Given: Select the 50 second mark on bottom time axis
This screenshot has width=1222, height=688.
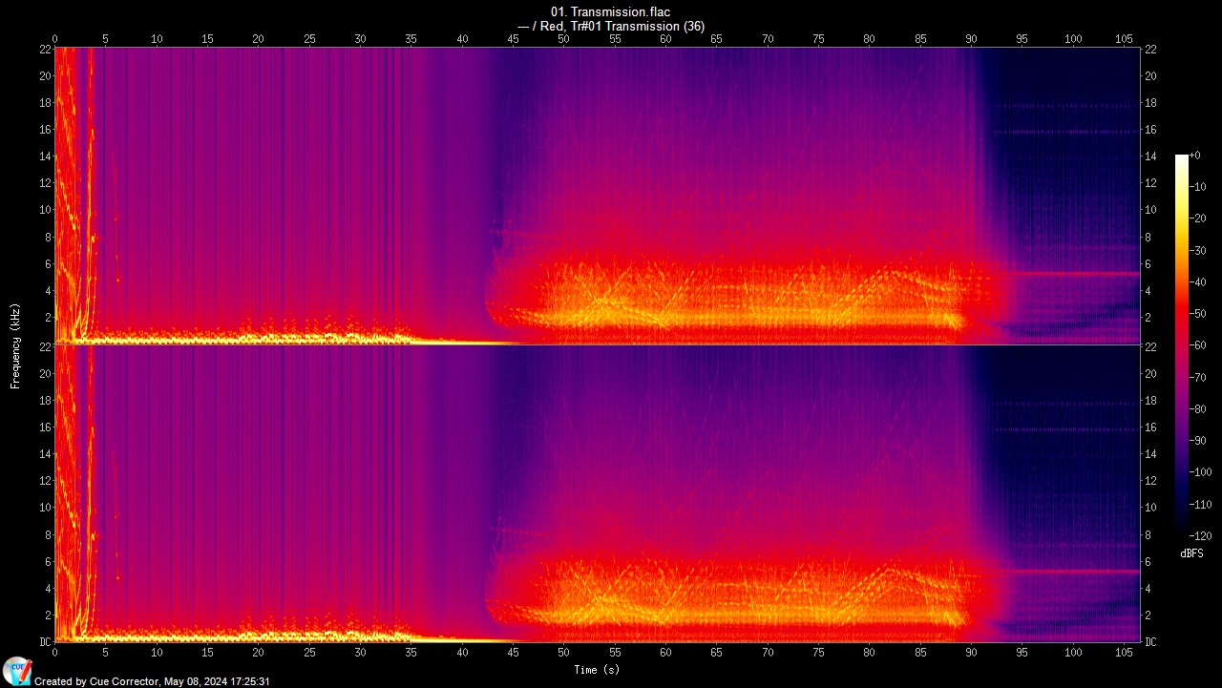Looking at the screenshot, I should [563, 653].
